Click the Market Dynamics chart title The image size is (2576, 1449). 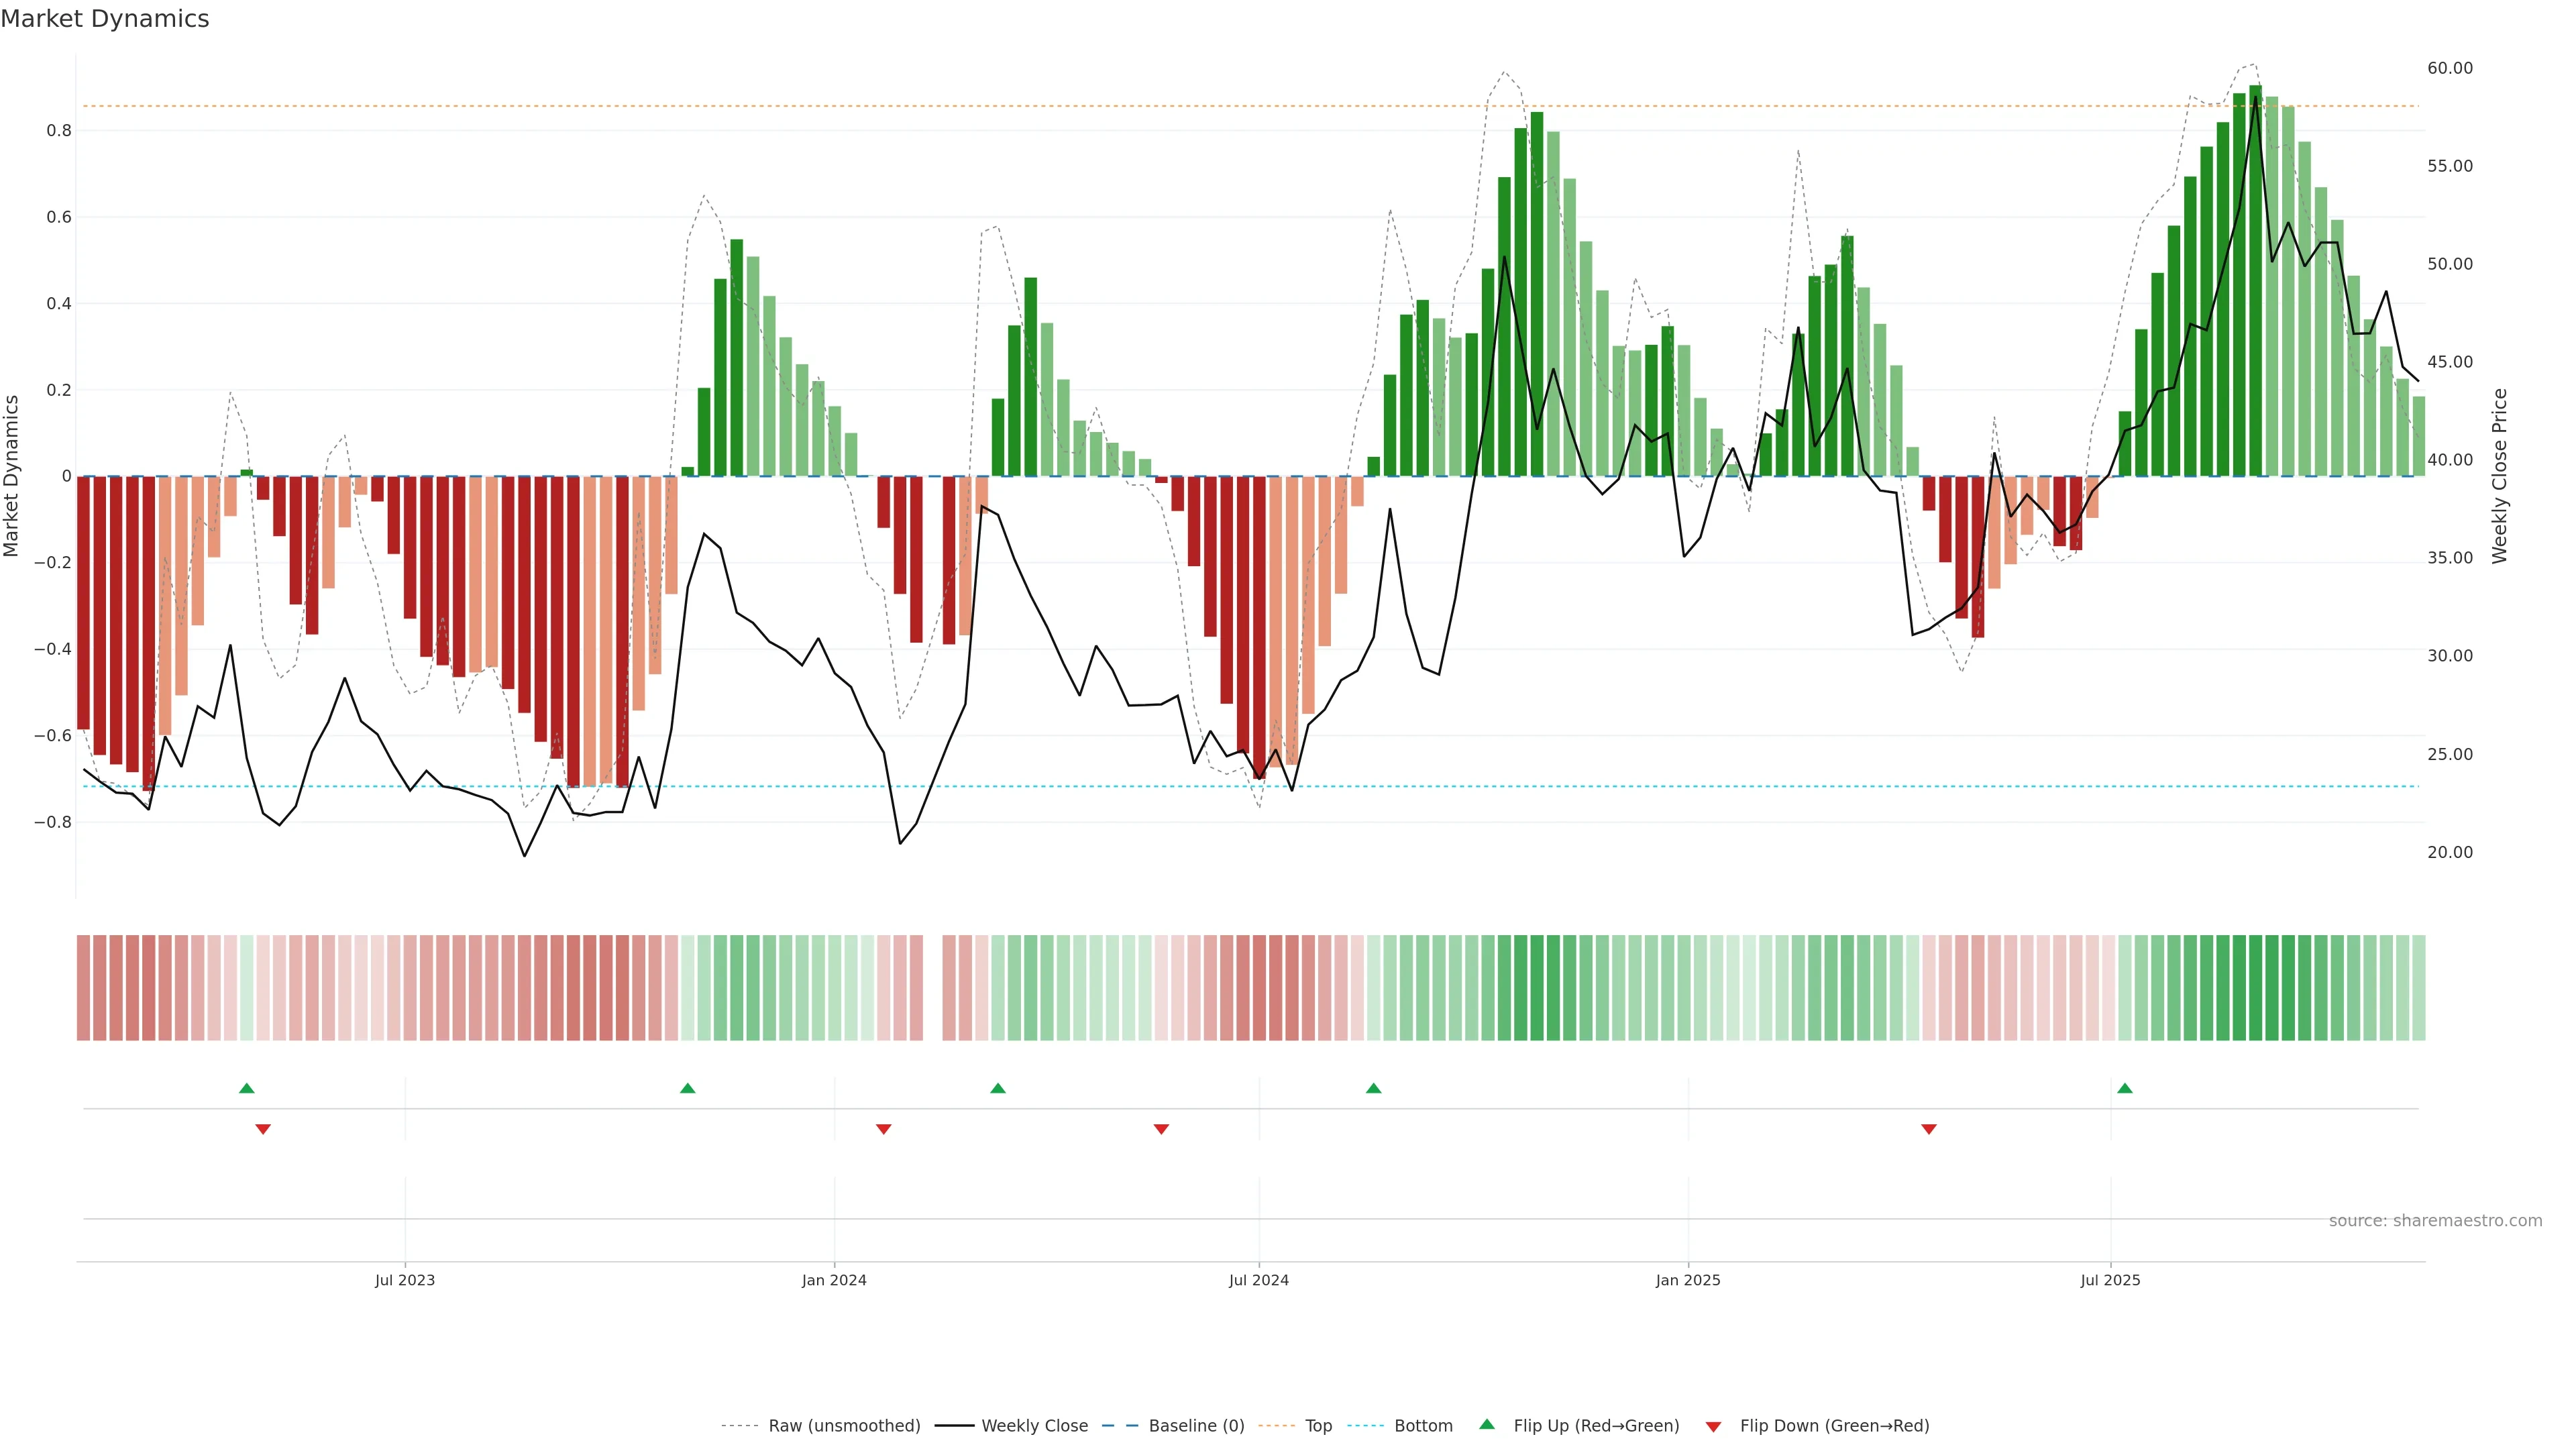105,19
